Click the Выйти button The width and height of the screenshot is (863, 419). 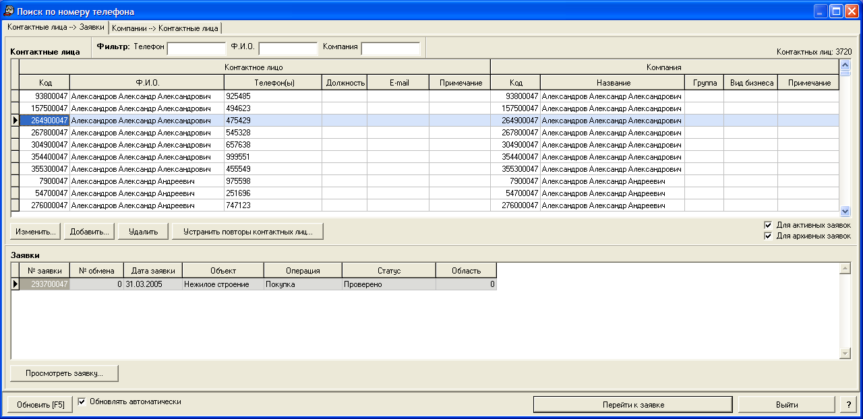point(786,405)
